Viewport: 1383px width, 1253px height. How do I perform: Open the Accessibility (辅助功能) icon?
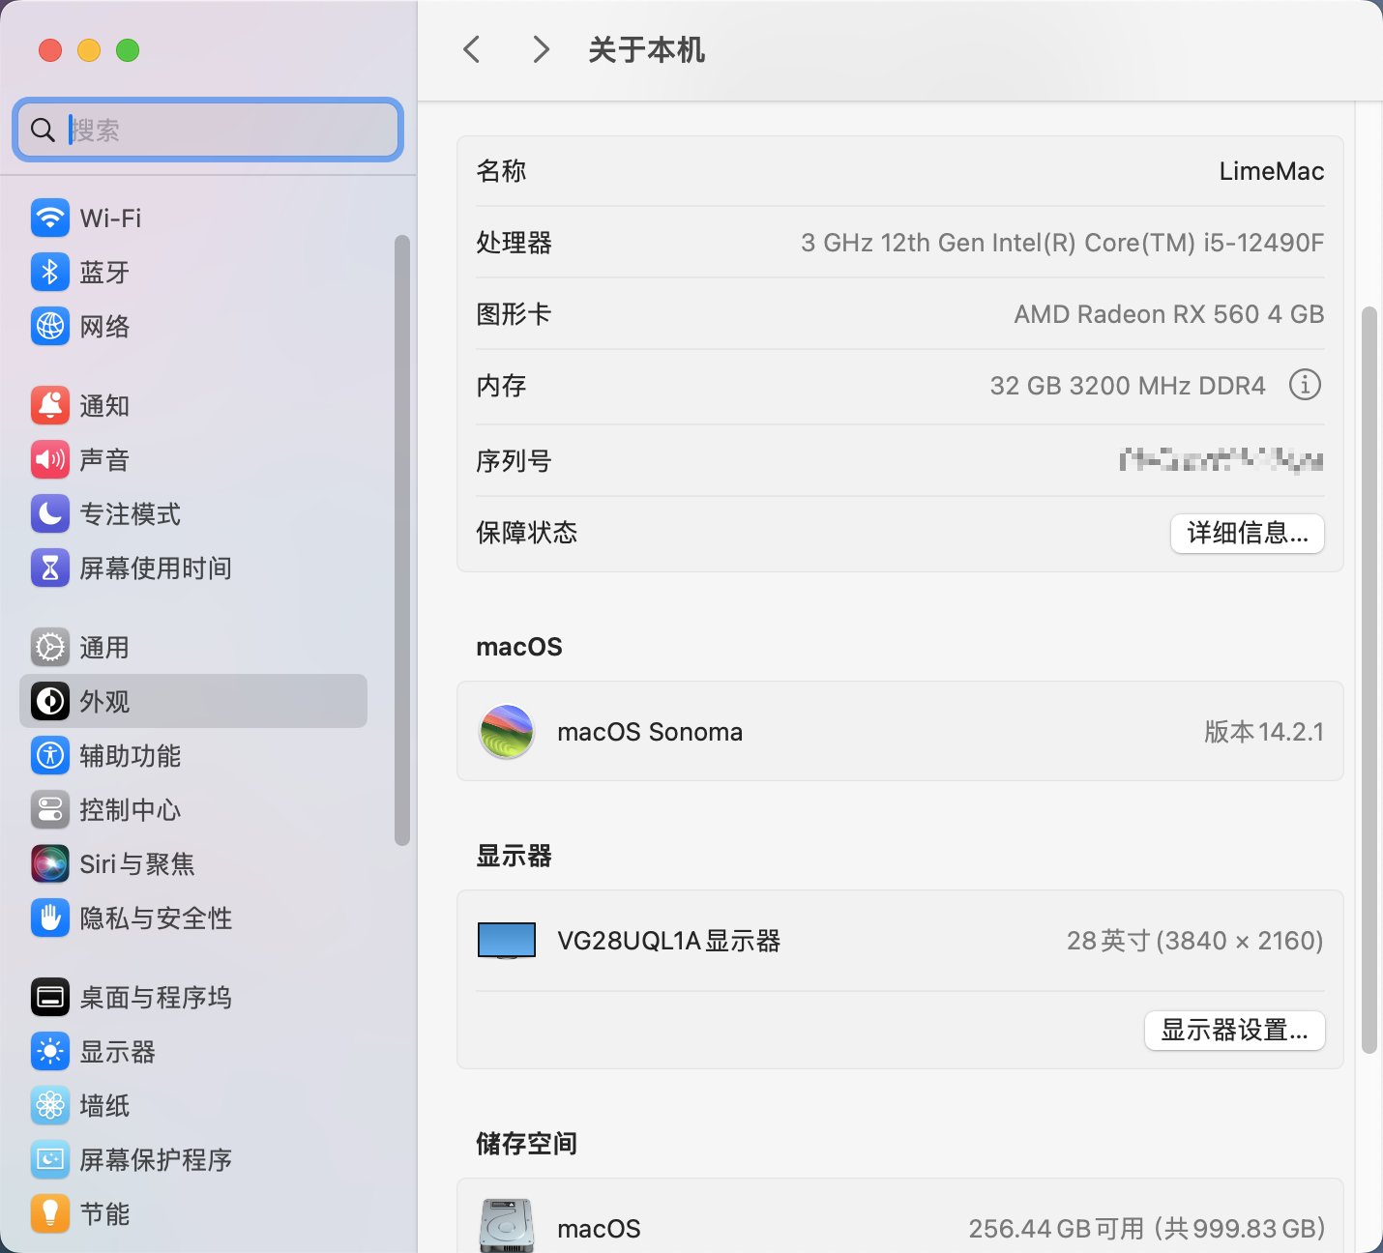[50, 755]
